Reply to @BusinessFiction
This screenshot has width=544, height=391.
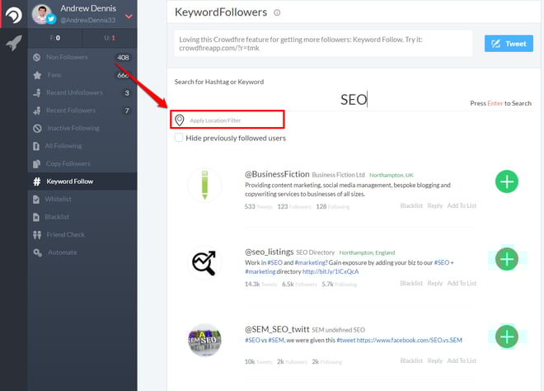point(434,205)
